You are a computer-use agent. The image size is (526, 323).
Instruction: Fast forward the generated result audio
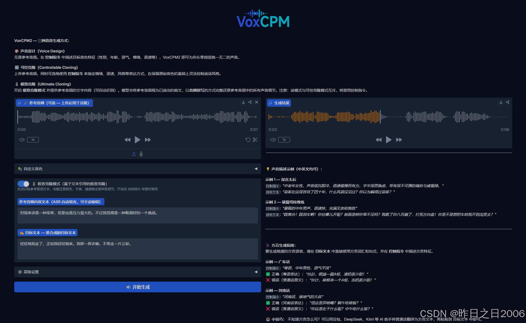point(399,140)
